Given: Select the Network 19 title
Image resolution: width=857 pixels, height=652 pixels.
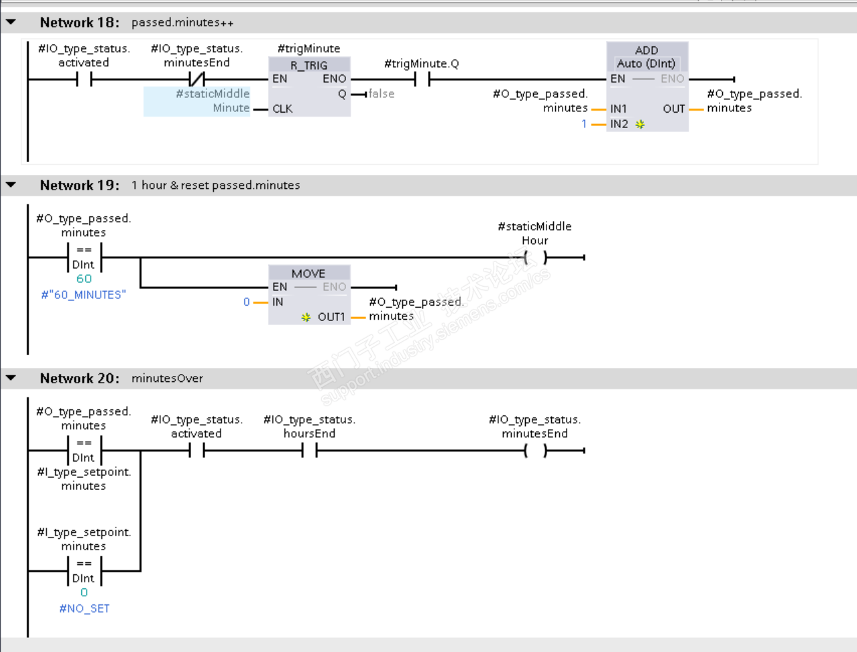Looking at the screenshot, I should (x=80, y=185).
